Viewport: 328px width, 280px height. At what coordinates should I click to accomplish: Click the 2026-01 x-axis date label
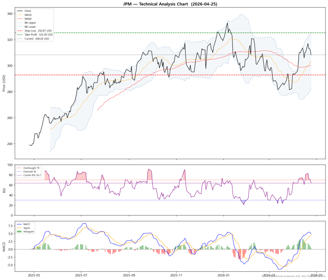pyautogui.click(x=223, y=275)
